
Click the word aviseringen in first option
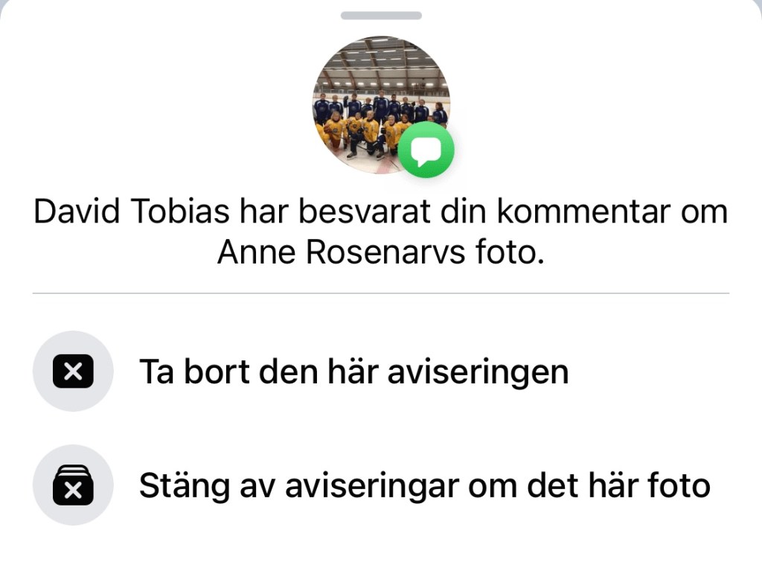[x=478, y=373]
